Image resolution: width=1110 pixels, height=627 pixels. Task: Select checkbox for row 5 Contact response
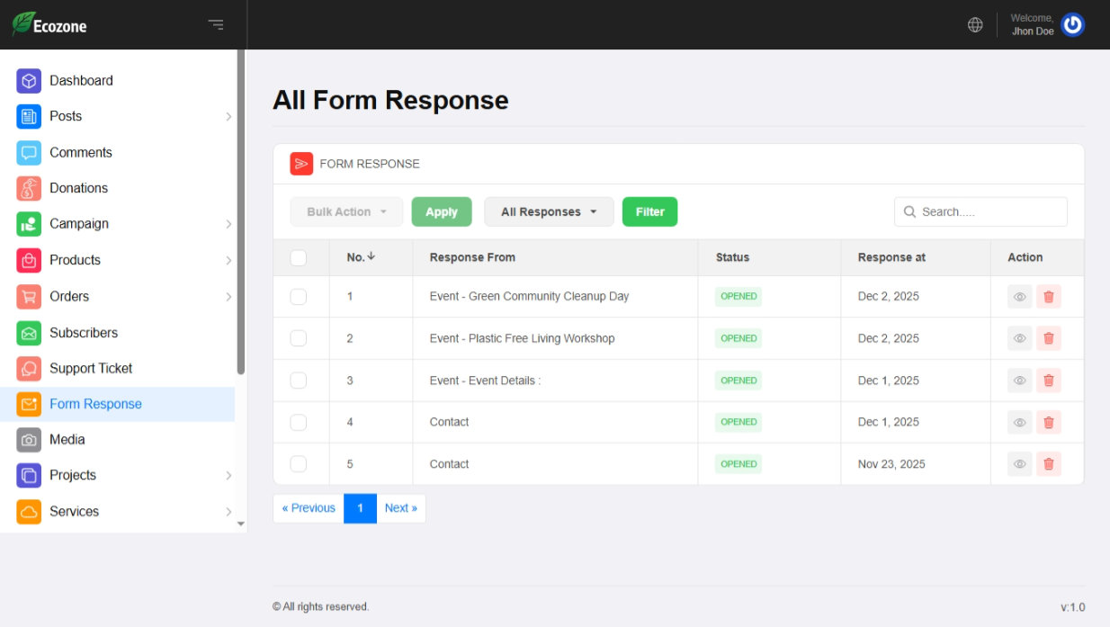tap(299, 464)
